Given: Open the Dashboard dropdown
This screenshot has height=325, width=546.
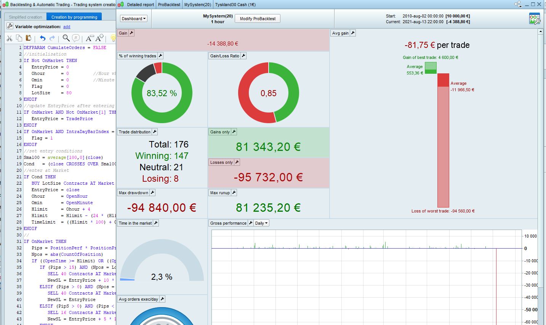Looking at the screenshot, I should click(x=134, y=19).
